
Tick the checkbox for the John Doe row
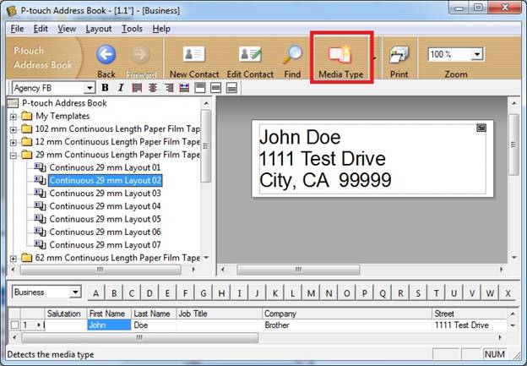coord(14,325)
